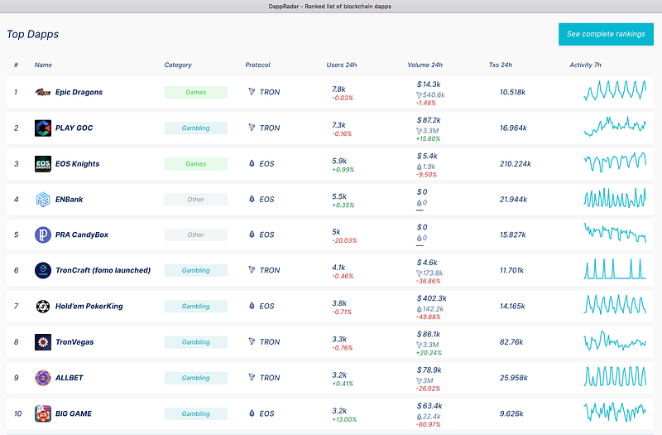Click the Epic Dragons logo icon
Screen dimensions: 662x435
43,92
